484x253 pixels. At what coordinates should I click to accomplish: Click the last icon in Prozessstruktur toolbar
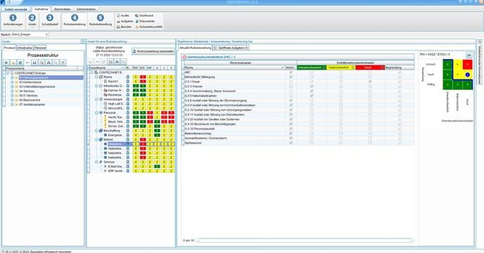tap(63, 63)
